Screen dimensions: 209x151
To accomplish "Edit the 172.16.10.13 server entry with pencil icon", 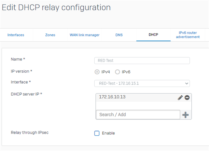I will click(180, 98).
